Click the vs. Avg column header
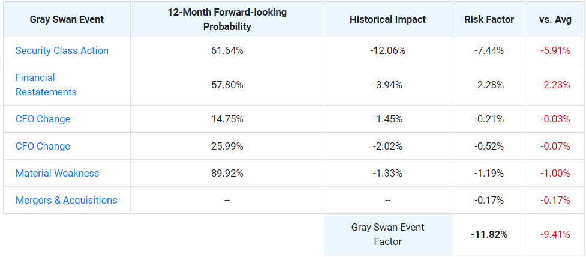The image size is (586, 257). 555,19
